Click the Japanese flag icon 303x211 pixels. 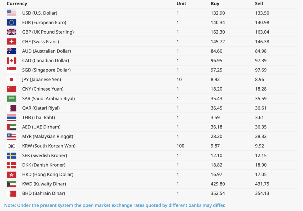[12, 79]
